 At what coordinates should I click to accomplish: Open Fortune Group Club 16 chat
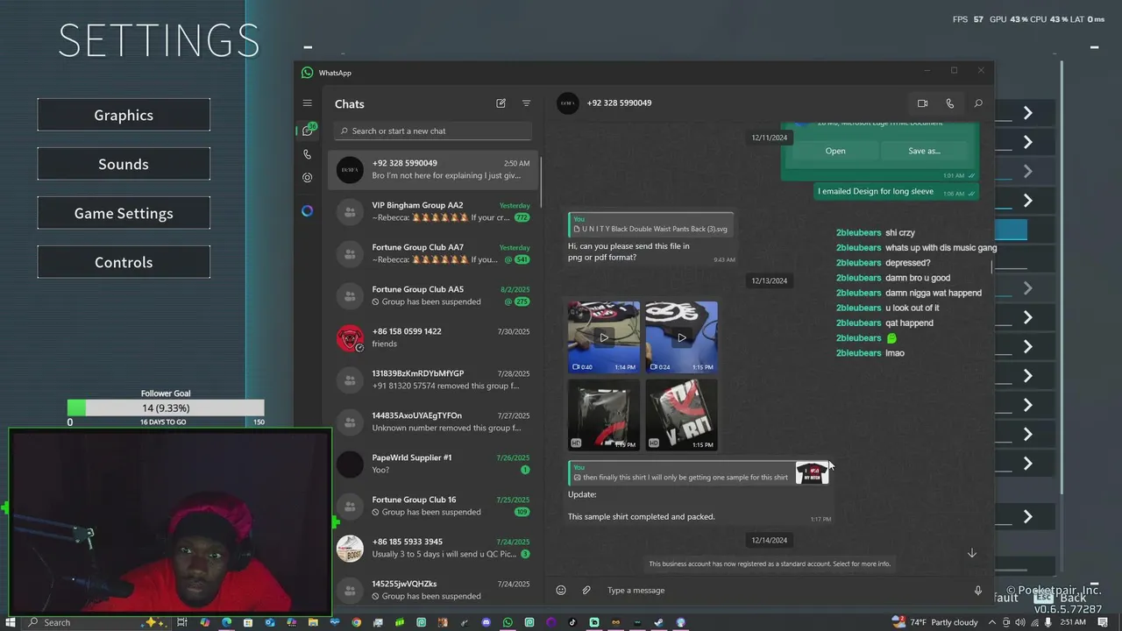click(433, 506)
